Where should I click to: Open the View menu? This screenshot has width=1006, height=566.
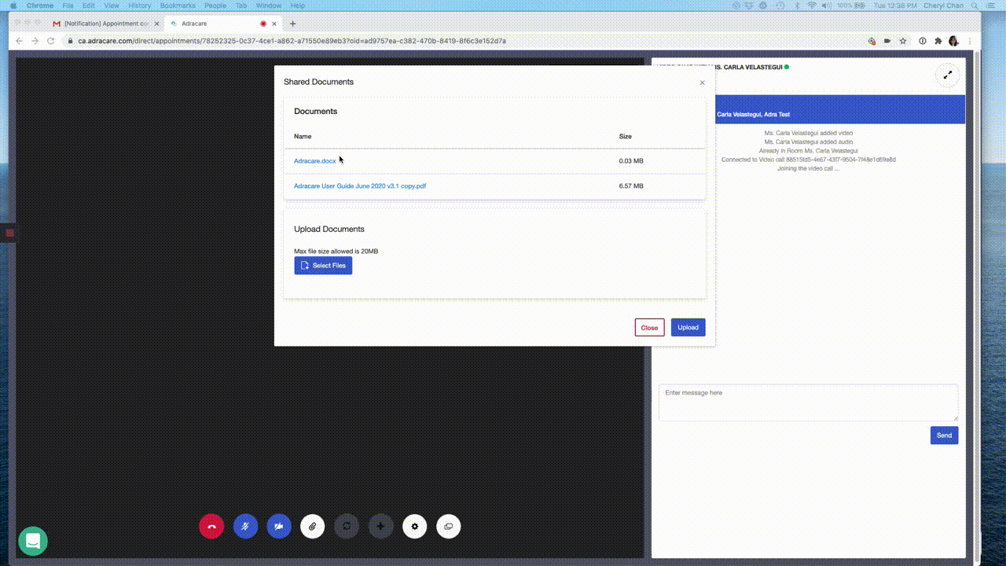tap(112, 6)
